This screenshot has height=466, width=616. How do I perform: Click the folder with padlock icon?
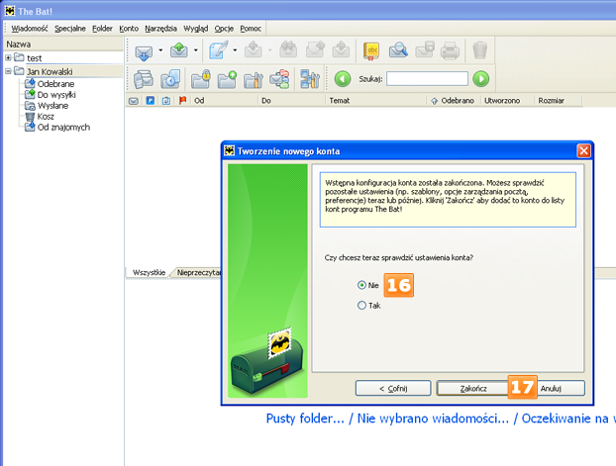pos(201,79)
